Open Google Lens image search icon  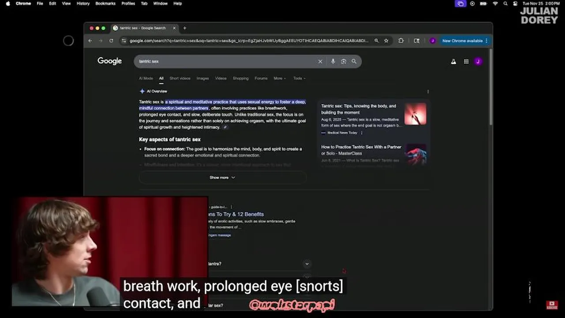tap(343, 61)
